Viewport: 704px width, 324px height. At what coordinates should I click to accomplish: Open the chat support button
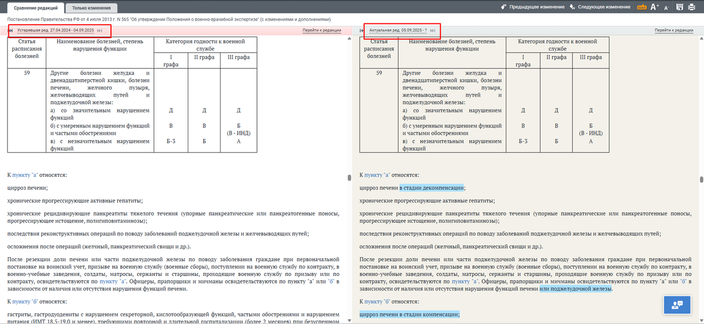click(678, 303)
